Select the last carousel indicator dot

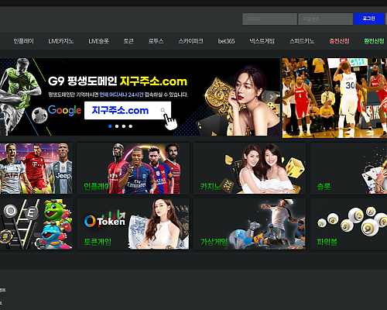tap(131, 126)
